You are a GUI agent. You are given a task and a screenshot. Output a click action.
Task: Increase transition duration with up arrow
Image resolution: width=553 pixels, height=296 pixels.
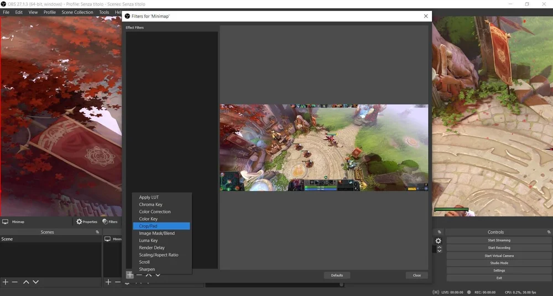pos(440,247)
